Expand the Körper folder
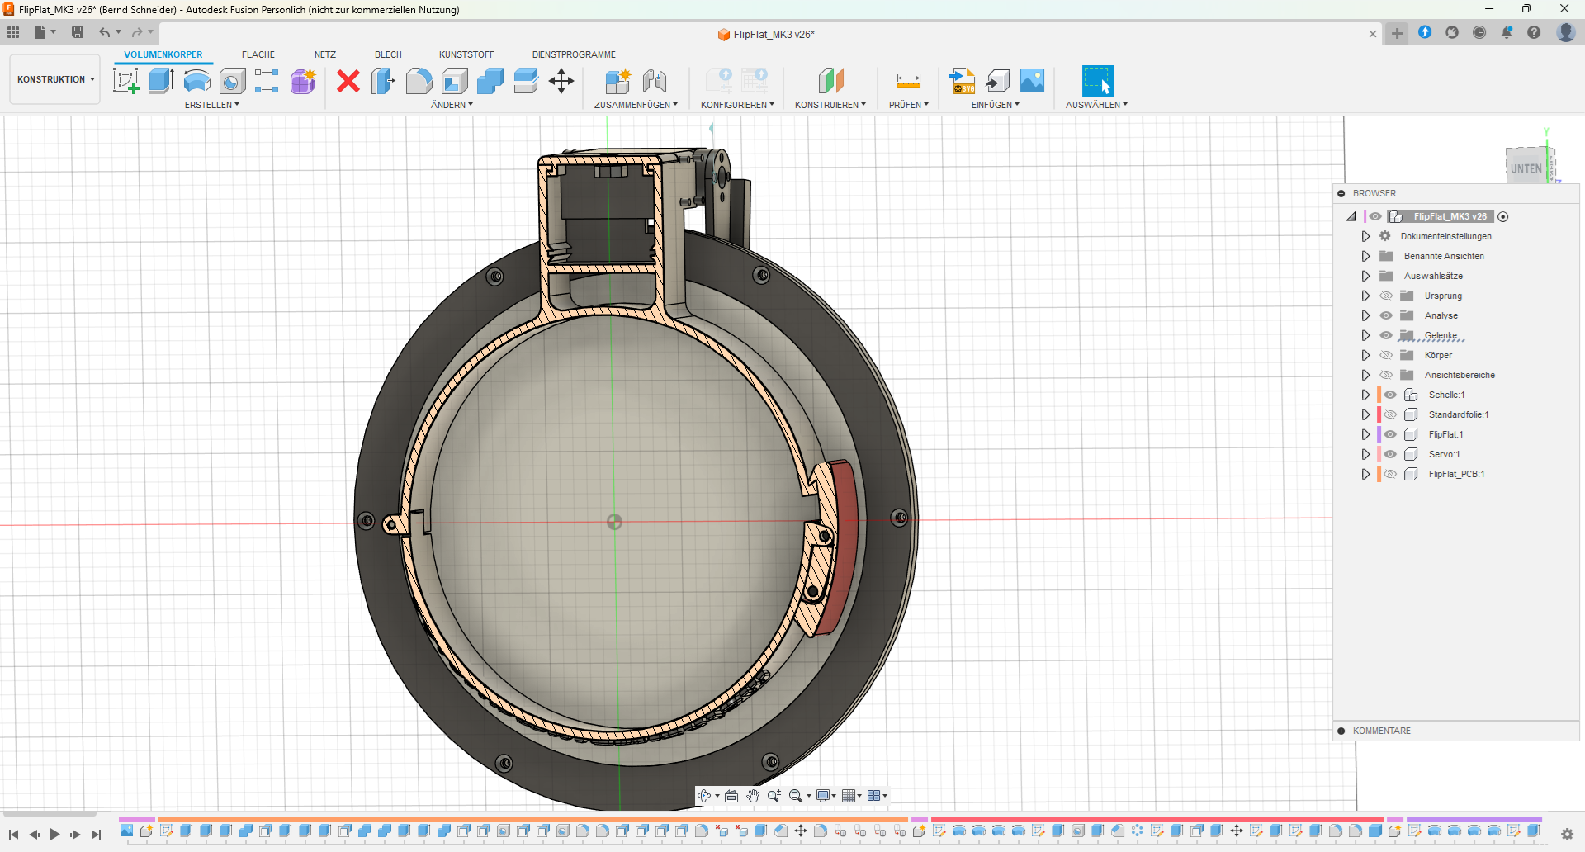This screenshot has width=1585, height=852. pyautogui.click(x=1365, y=355)
